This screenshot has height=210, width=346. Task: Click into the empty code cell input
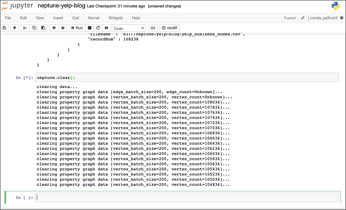pyautogui.click(x=187, y=197)
